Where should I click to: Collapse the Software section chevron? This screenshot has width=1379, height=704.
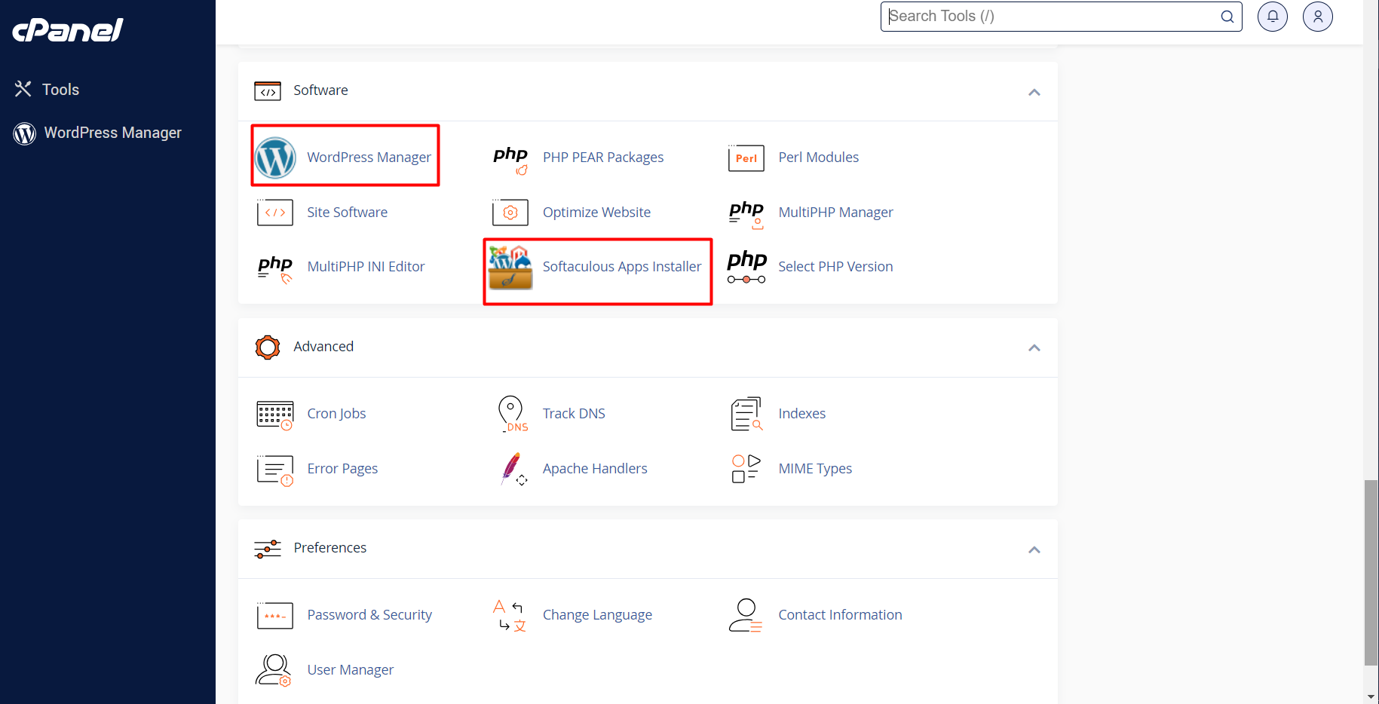coord(1034,92)
